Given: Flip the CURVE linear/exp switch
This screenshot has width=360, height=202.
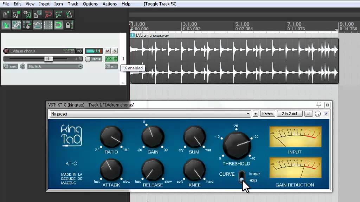Looking at the screenshot, I should pyautogui.click(x=242, y=177).
